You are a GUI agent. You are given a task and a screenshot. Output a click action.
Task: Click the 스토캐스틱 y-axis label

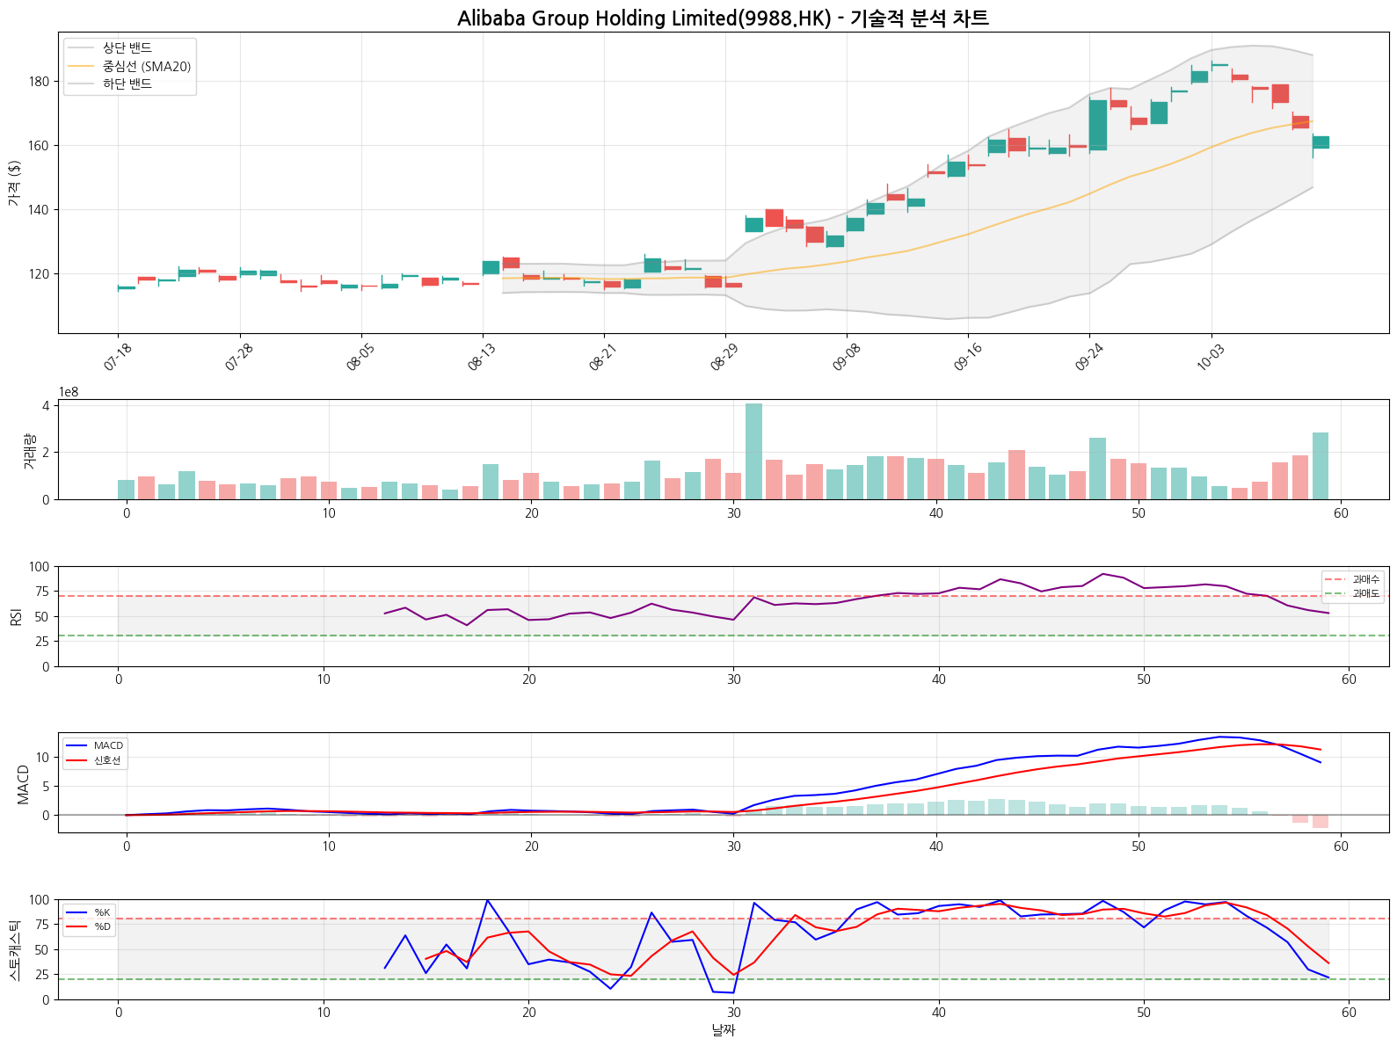coord(14,949)
